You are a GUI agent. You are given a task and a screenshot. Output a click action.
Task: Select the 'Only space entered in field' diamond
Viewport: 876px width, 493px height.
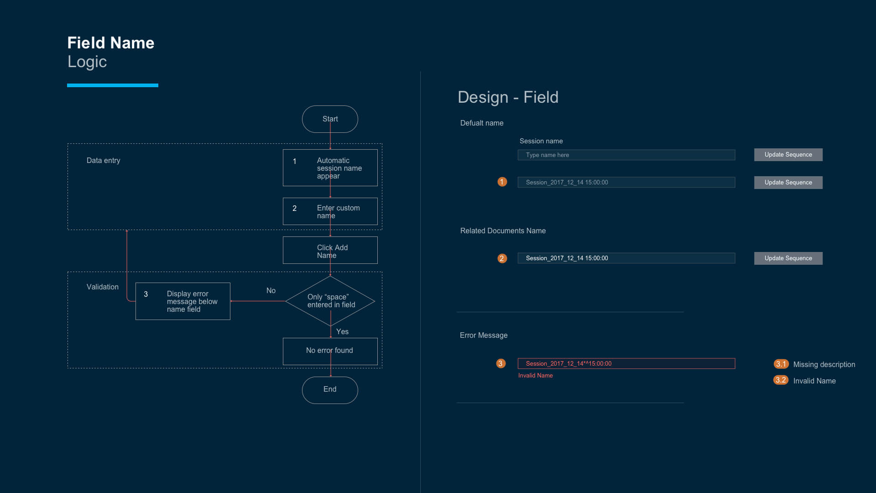pyautogui.click(x=330, y=301)
